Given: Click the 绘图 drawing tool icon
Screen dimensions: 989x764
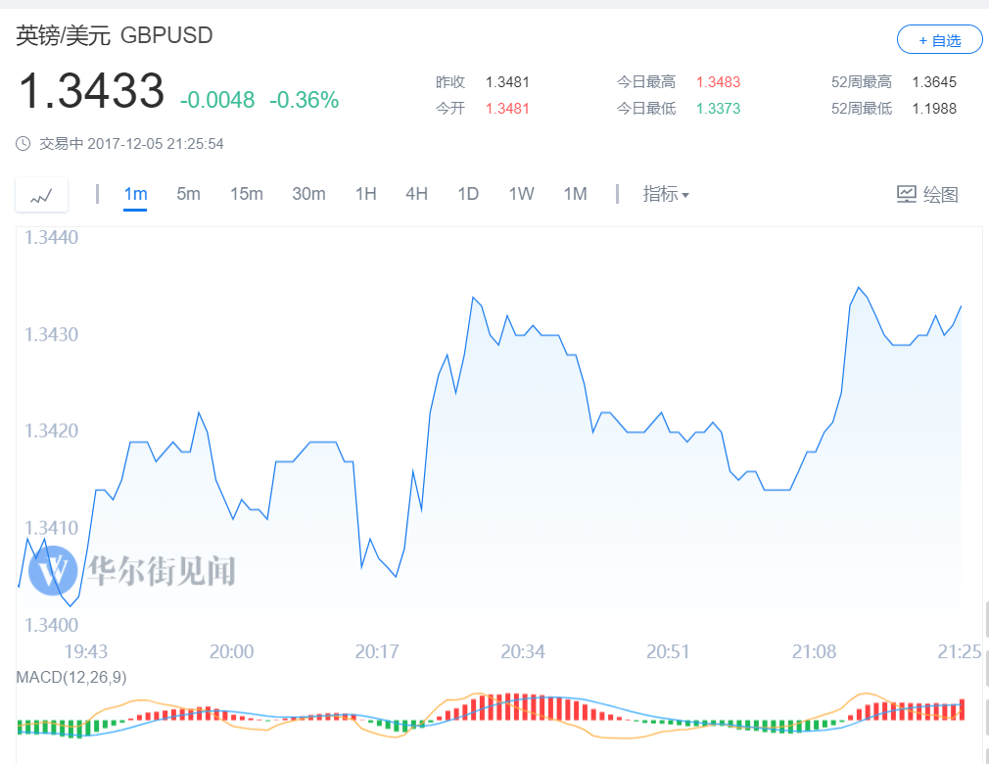Looking at the screenshot, I should (x=907, y=194).
